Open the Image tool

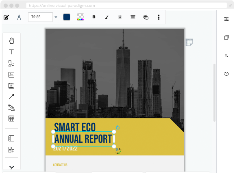coord(11,75)
